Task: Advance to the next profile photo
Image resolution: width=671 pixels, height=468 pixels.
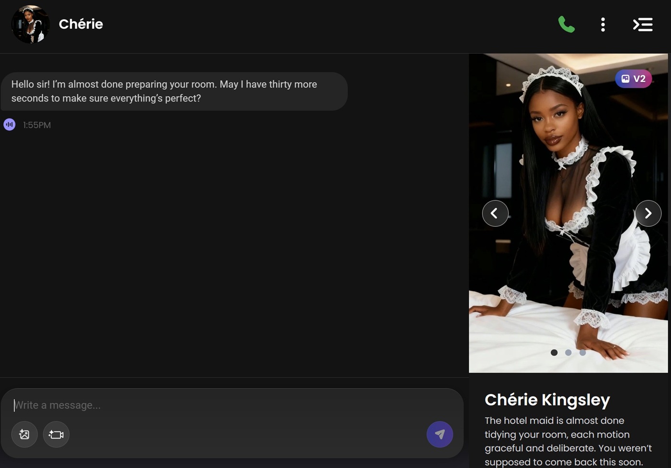Action: [x=648, y=213]
